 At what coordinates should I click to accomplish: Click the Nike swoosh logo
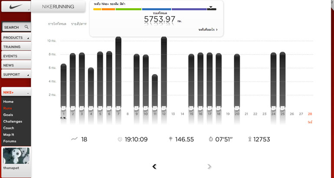[x=10, y=7]
